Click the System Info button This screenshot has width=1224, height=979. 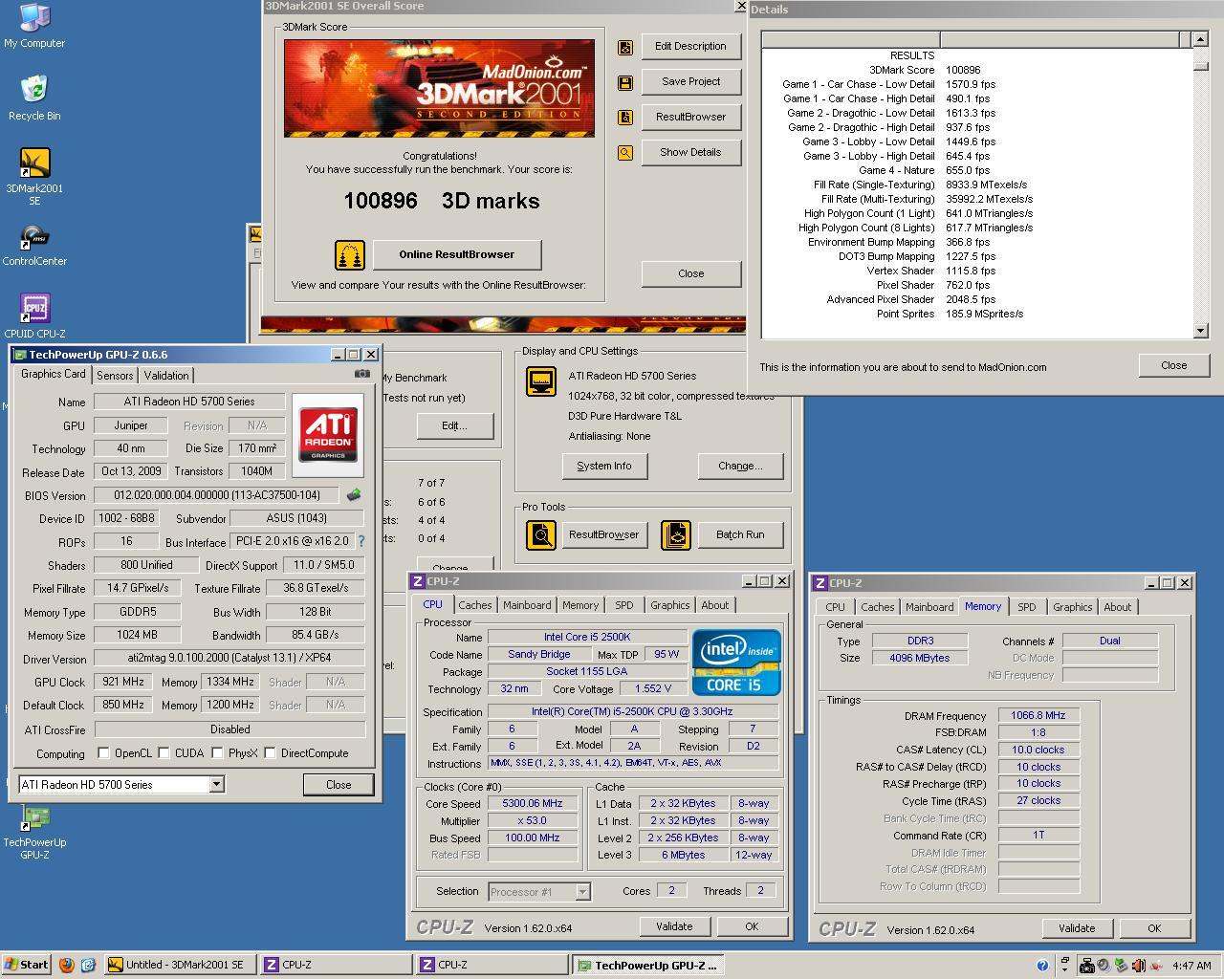(x=604, y=467)
